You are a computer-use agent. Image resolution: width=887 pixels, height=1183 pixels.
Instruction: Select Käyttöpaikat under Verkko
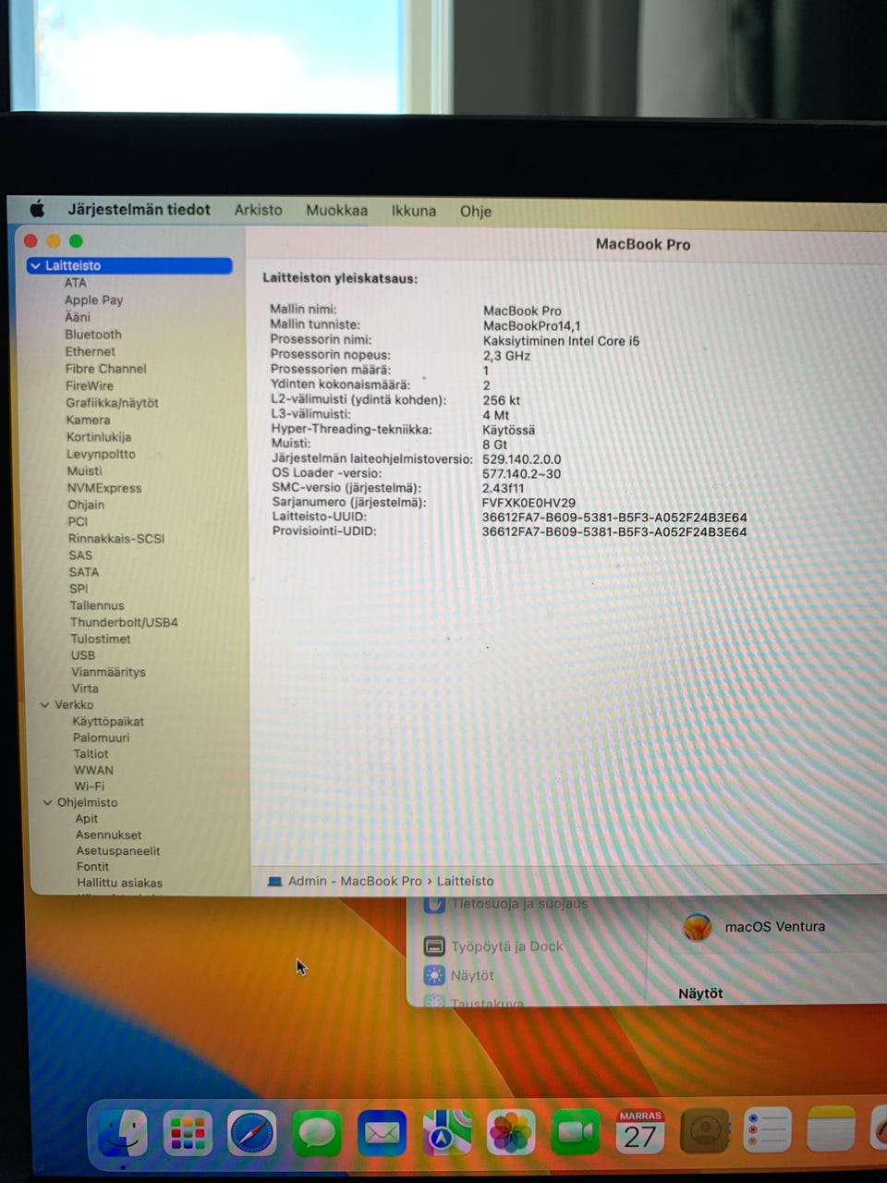pos(108,721)
